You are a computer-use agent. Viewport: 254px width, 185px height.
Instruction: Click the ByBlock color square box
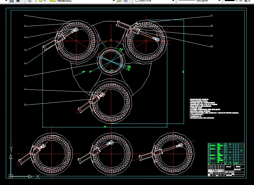[137, 1]
